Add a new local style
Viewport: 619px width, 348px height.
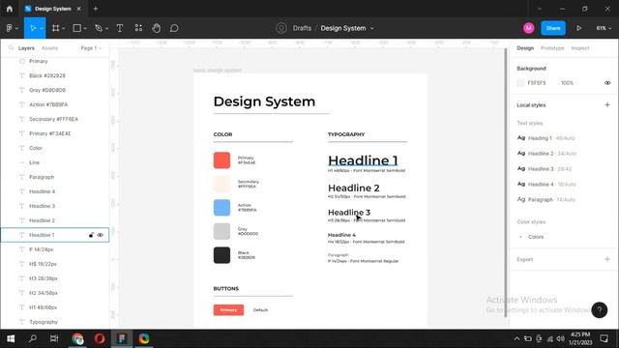tap(607, 105)
